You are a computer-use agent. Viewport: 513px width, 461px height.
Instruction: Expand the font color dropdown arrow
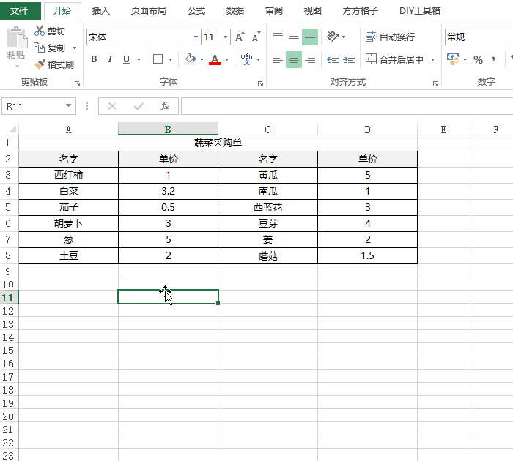pos(226,59)
